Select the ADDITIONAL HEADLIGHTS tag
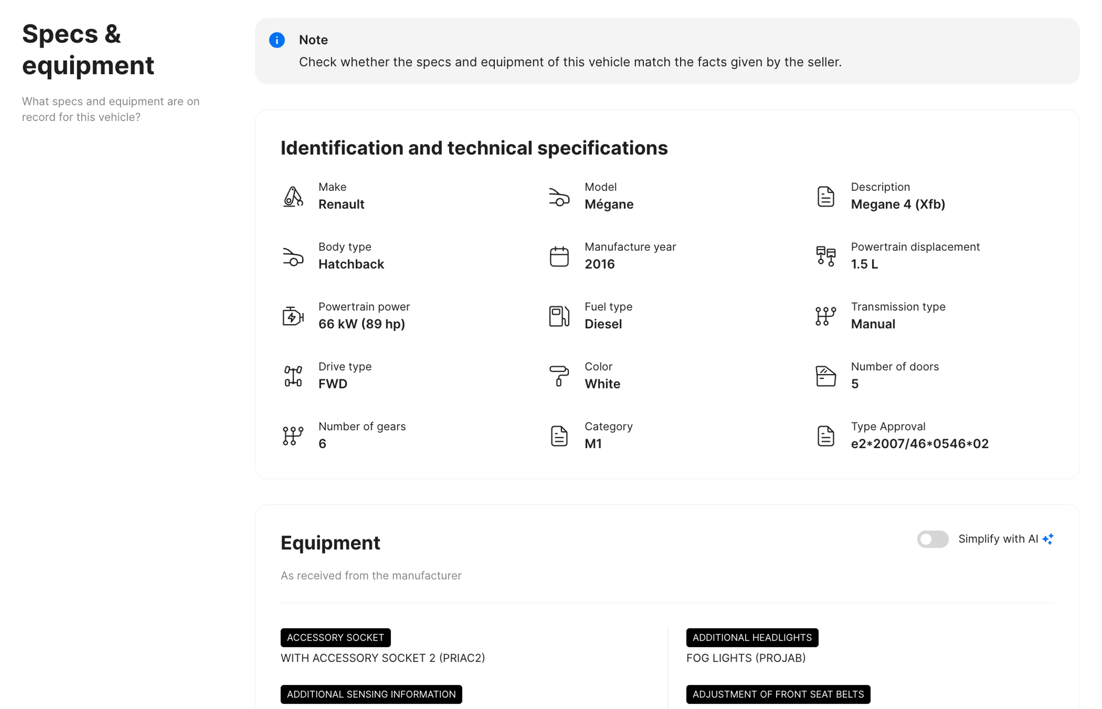 (x=752, y=637)
